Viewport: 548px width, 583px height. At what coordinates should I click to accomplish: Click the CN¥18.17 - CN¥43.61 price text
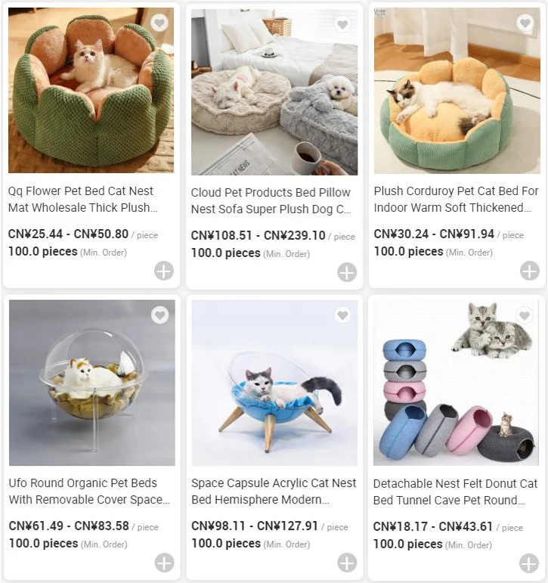433,526
